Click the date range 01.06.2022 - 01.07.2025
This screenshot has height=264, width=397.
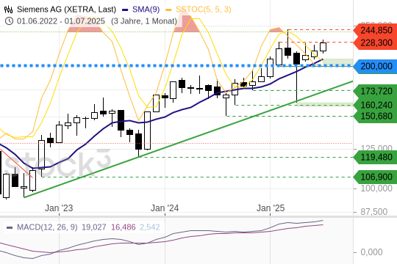[61, 21]
